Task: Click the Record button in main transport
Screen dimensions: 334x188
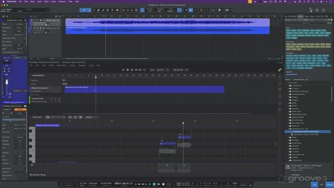Action: pos(163,184)
